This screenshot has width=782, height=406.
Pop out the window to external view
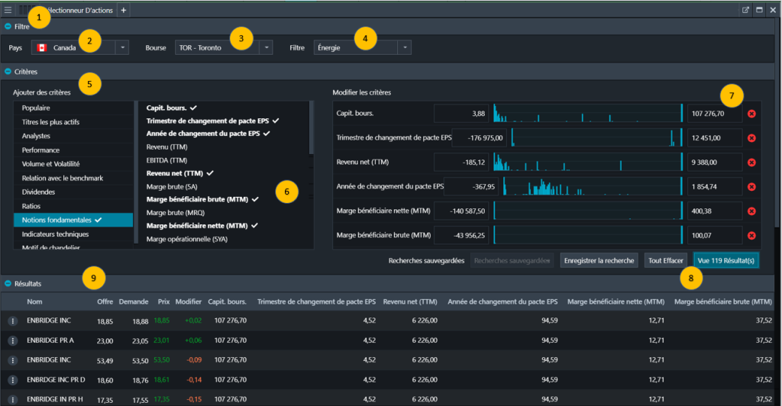[x=745, y=10]
